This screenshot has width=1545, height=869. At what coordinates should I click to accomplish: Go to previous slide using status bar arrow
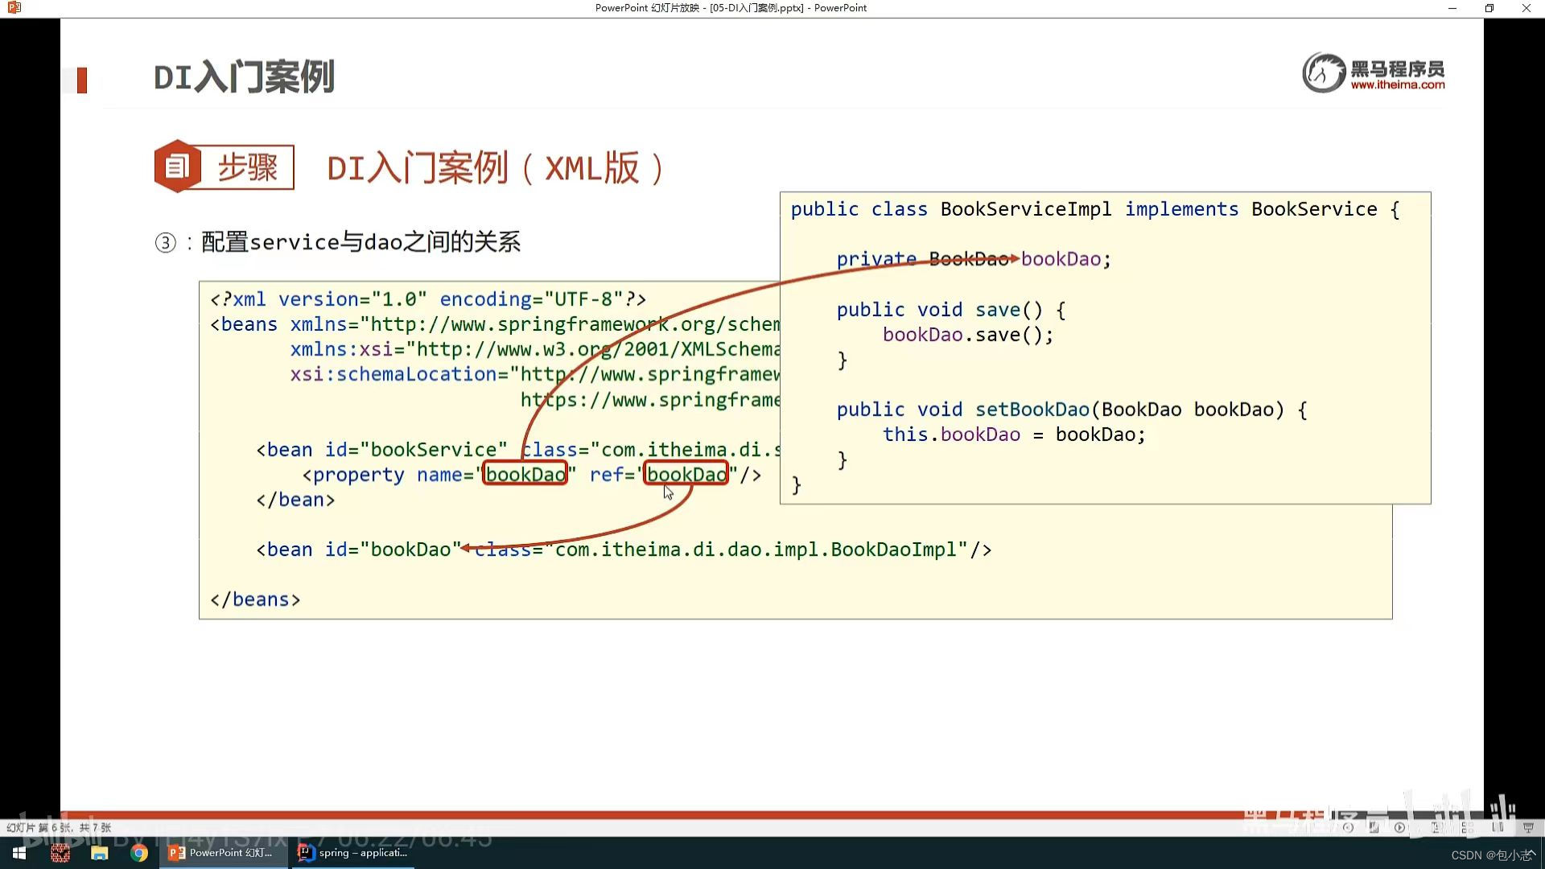[x=1348, y=827]
